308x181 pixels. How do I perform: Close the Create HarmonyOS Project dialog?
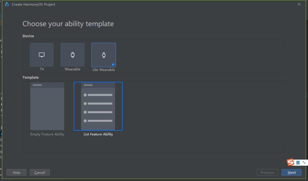click(x=299, y=4)
